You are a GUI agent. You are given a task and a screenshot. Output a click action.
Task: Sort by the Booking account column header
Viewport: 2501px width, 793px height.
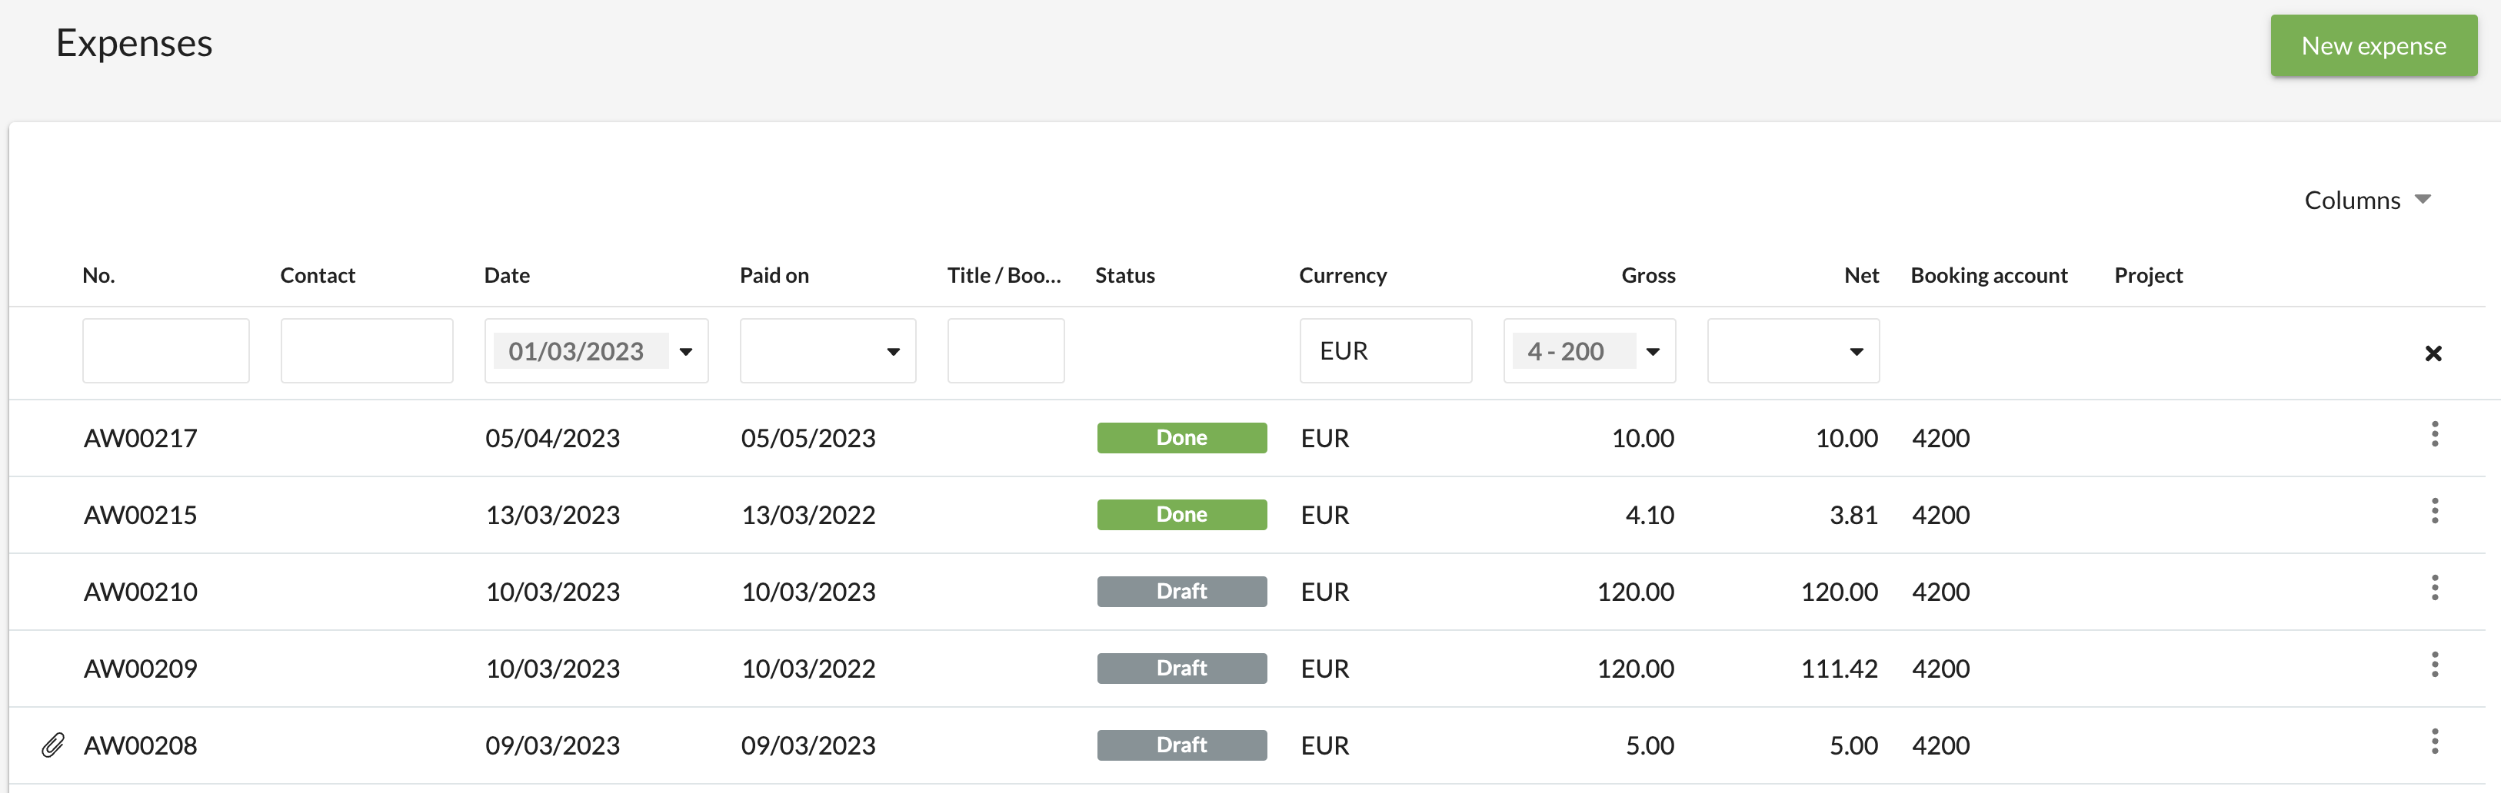tap(1988, 276)
